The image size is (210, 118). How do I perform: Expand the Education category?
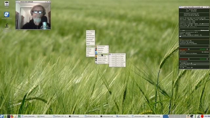point(102,48)
